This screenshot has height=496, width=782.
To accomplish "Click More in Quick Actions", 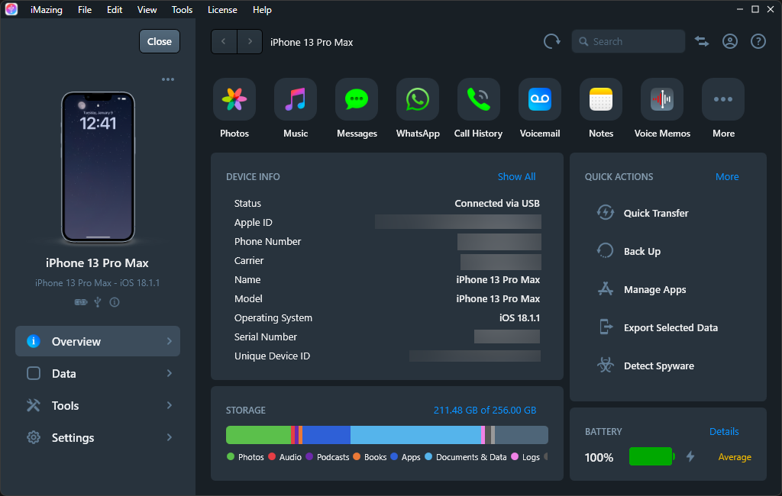I will point(727,176).
